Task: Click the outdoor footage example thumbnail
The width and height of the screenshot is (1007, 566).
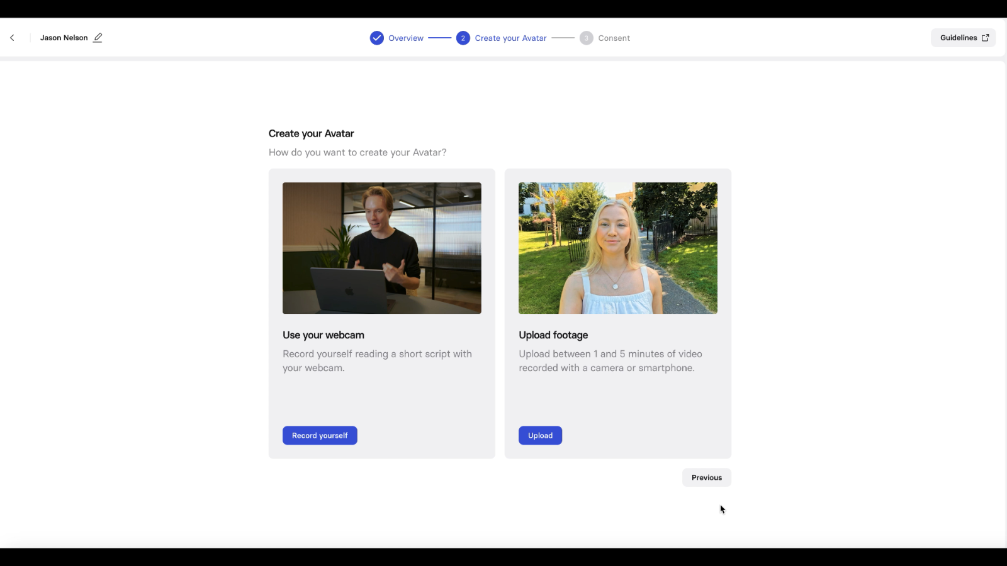Action: [x=617, y=248]
